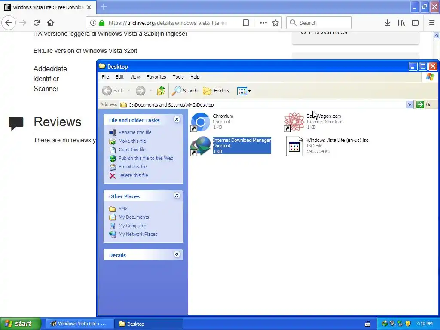This screenshot has height=330, width=440.
Task: Collapse File and Folder Tasks panel
Action: pyautogui.click(x=177, y=119)
